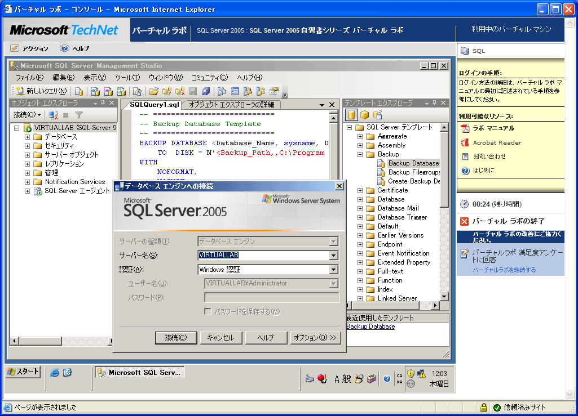578x416 pixels.
Task: Select the Backup Filegroups template item
Action: pos(414,172)
